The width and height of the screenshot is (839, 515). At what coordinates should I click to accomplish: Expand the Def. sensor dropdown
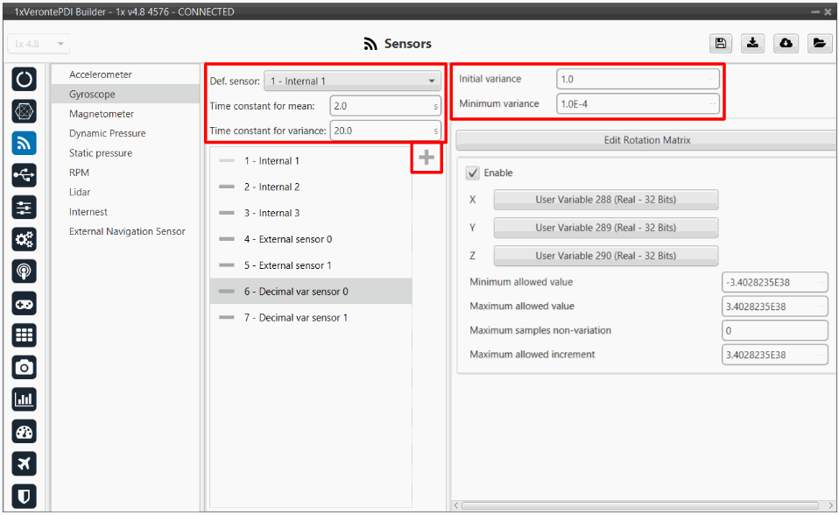coord(351,81)
